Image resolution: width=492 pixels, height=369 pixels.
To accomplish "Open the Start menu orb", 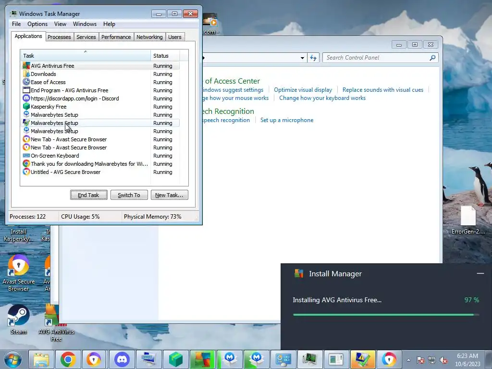I will (12, 359).
